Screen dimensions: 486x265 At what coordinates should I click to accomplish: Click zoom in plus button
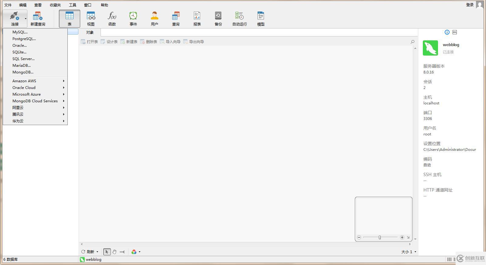(402, 237)
